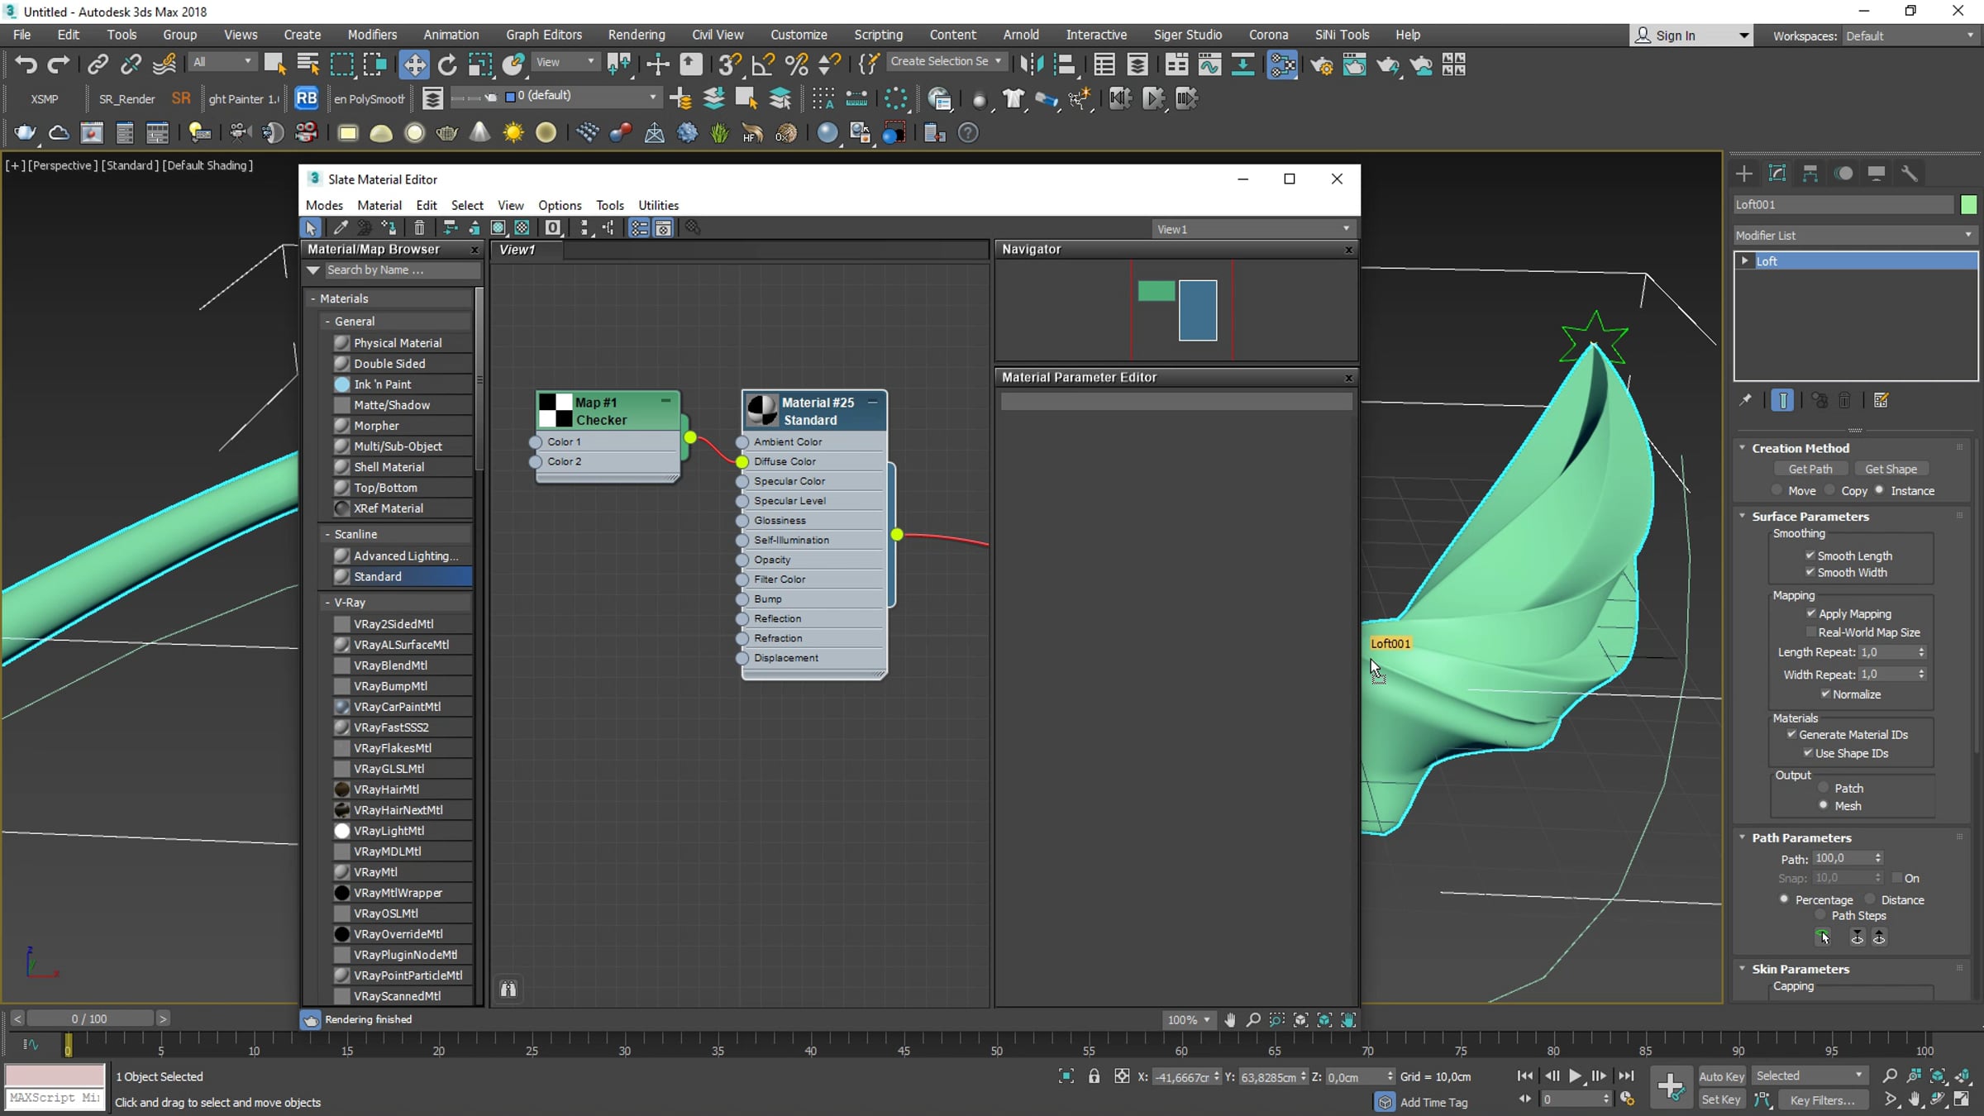Click the sun light icon in toolbar
This screenshot has height=1116, width=1984.
[513, 133]
